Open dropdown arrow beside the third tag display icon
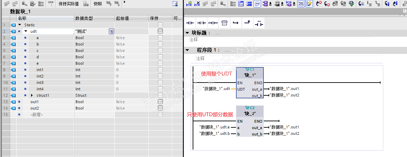Screen dimensions: 407x157 tap(294, 4)
